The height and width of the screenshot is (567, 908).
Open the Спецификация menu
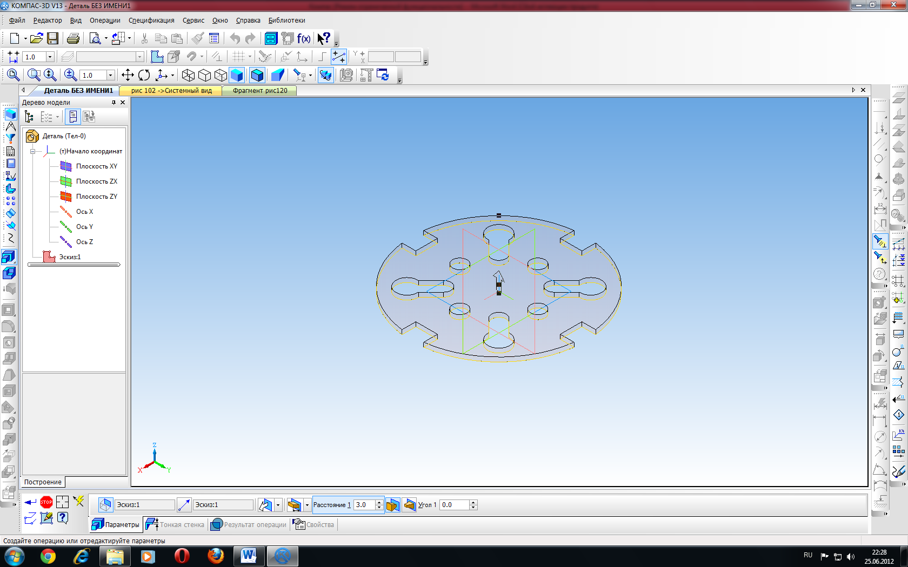pos(151,21)
